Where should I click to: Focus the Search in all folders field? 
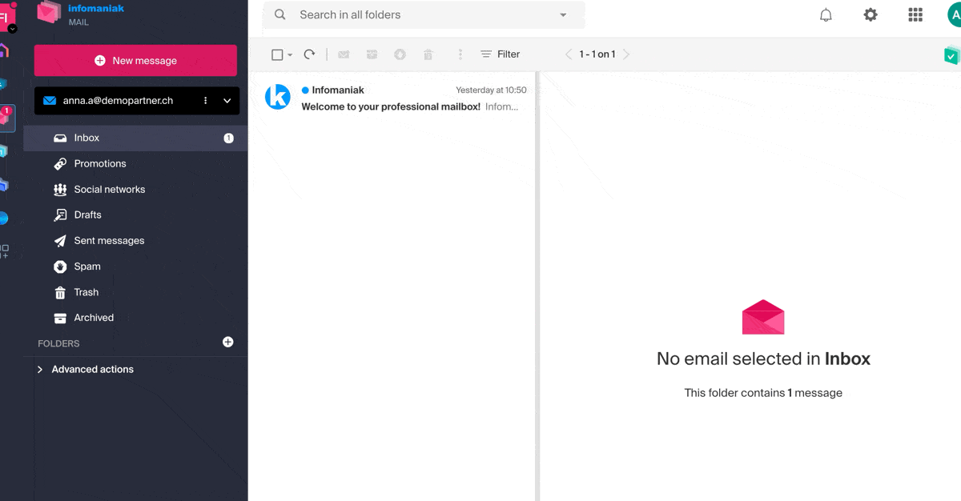(x=424, y=14)
